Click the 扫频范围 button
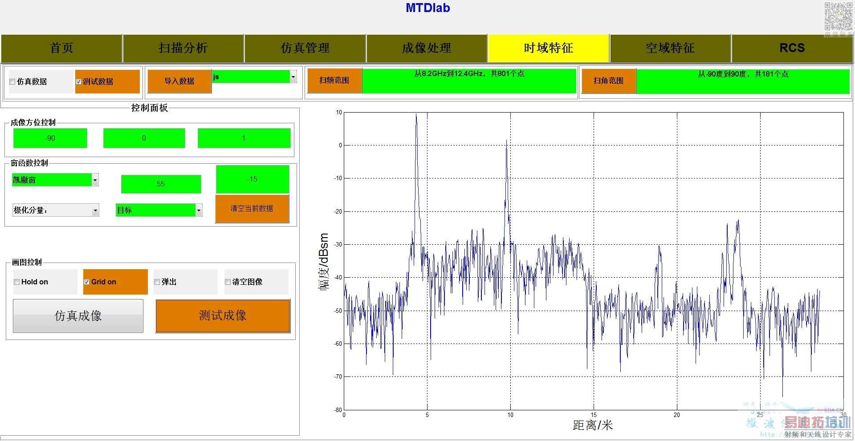Screen dimensions: 855x441 [334, 81]
